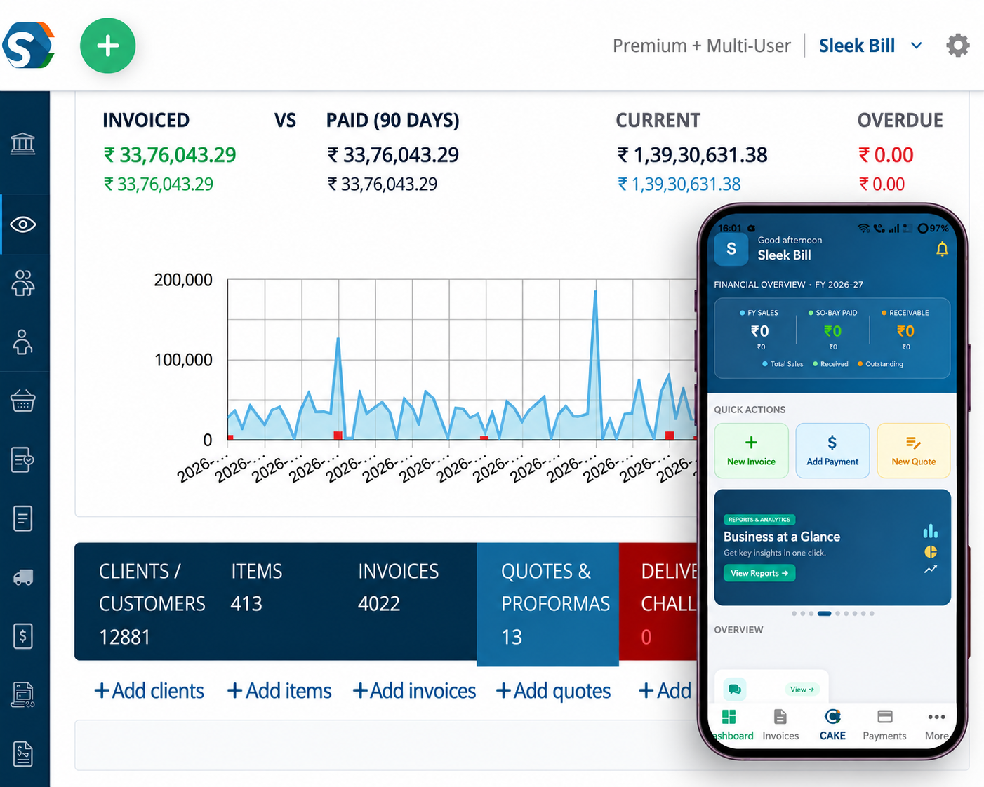Tap Invoices tab in phone navigation
This screenshot has height=787, width=984.
(x=780, y=725)
